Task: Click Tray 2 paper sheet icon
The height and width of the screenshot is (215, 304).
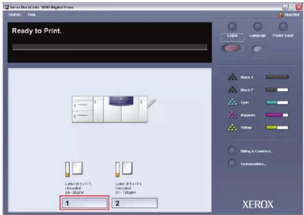Action: (127, 168)
